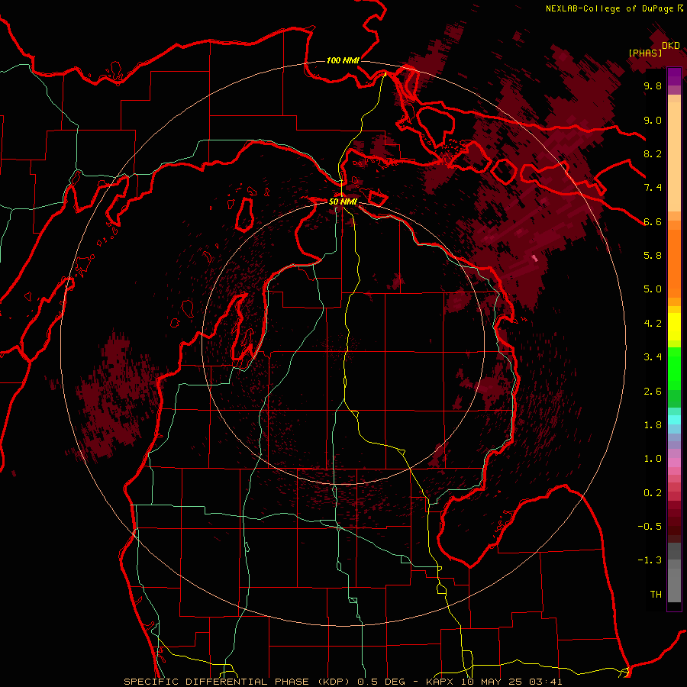Click the Specific Differential Phase caption text
Viewport: 687px width, 687px height.
(x=343, y=682)
